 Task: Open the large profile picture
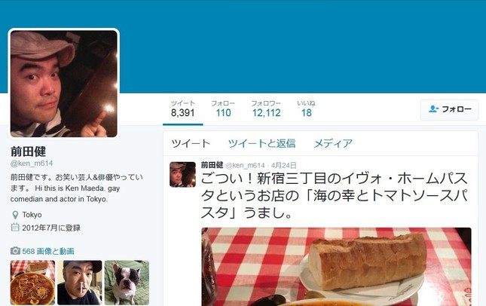click(x=64, y=84)
